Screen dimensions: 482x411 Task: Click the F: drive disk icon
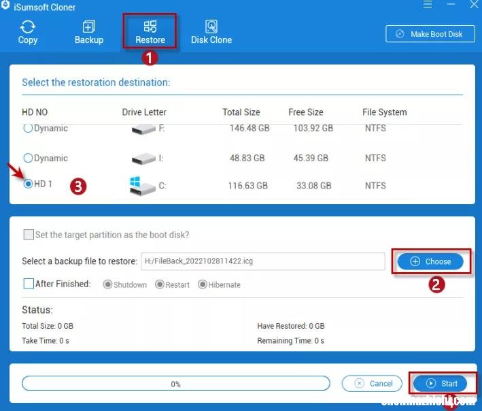pos(142,128)
